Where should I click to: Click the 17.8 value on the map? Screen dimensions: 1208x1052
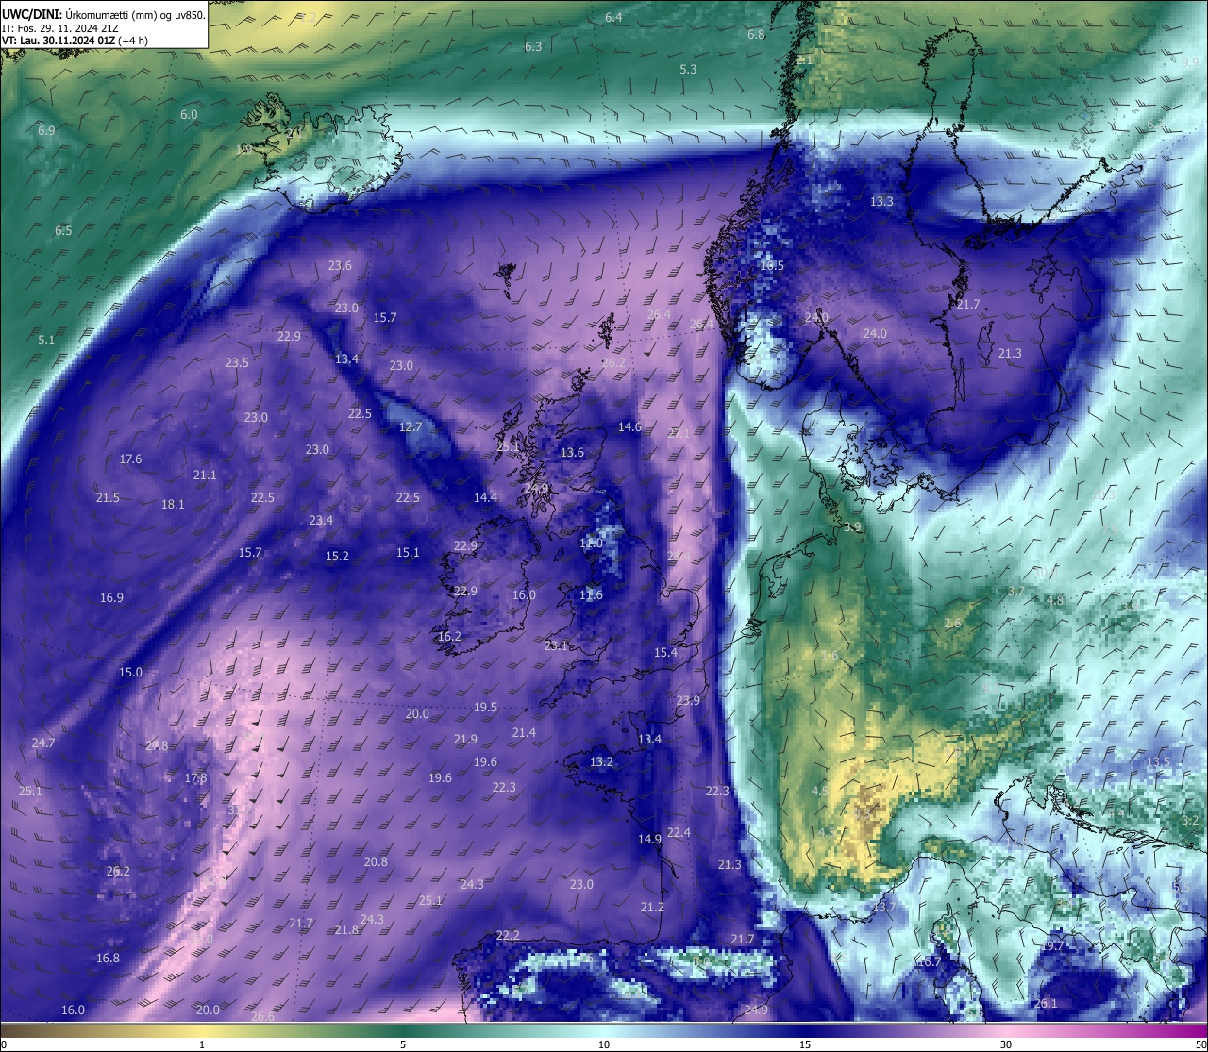pos(195,778)
